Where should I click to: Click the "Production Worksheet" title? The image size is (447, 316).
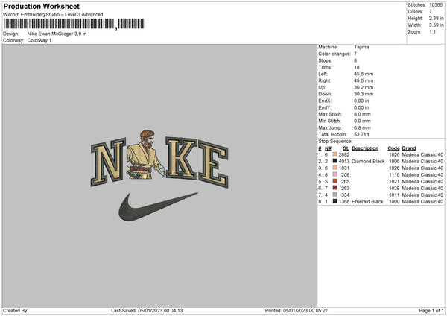pos(41,6)
